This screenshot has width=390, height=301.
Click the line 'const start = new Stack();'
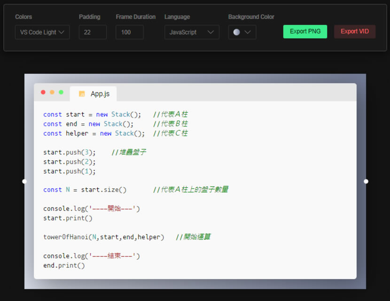[x=92, y=114]
